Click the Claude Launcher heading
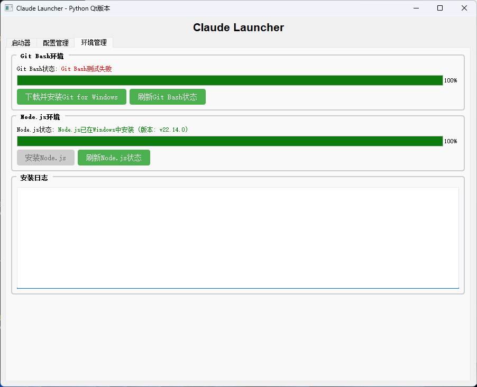 238,27
